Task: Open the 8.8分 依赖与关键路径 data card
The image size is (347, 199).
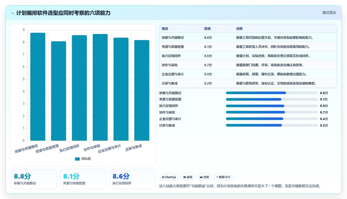Action: 33,179
